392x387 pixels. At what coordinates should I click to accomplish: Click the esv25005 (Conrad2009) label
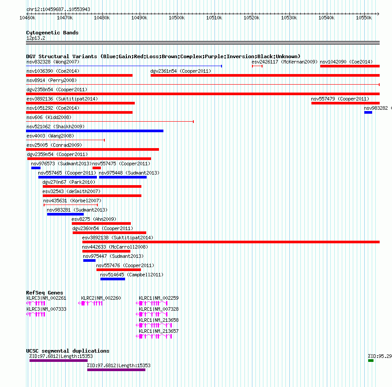pos(54,145)
